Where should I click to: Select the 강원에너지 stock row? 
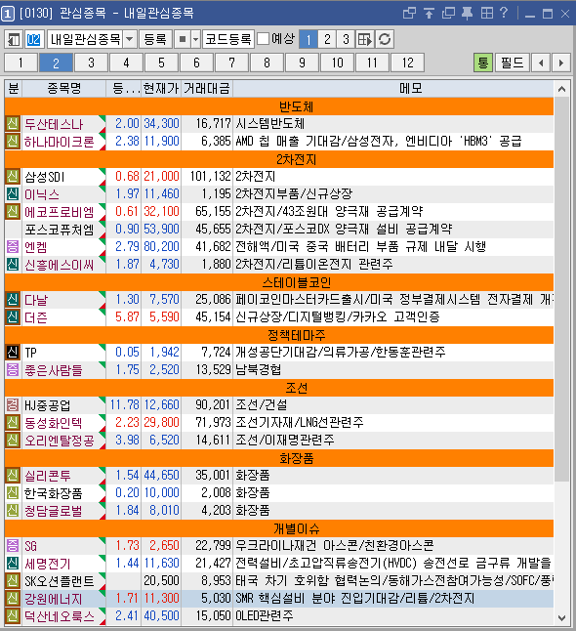279,599
